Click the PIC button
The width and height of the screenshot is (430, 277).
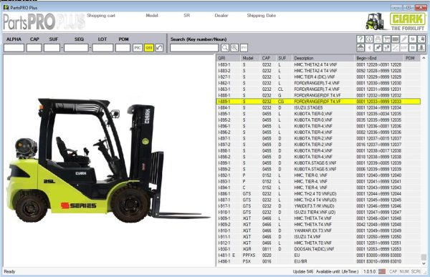tap(138, 48)
